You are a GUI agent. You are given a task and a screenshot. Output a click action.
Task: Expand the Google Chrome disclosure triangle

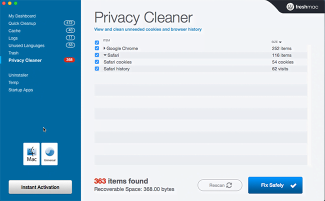(104, 48)
